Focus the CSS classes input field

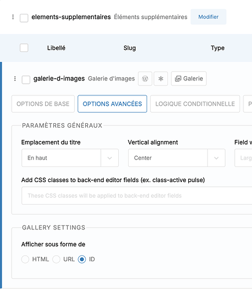[137, 195]
